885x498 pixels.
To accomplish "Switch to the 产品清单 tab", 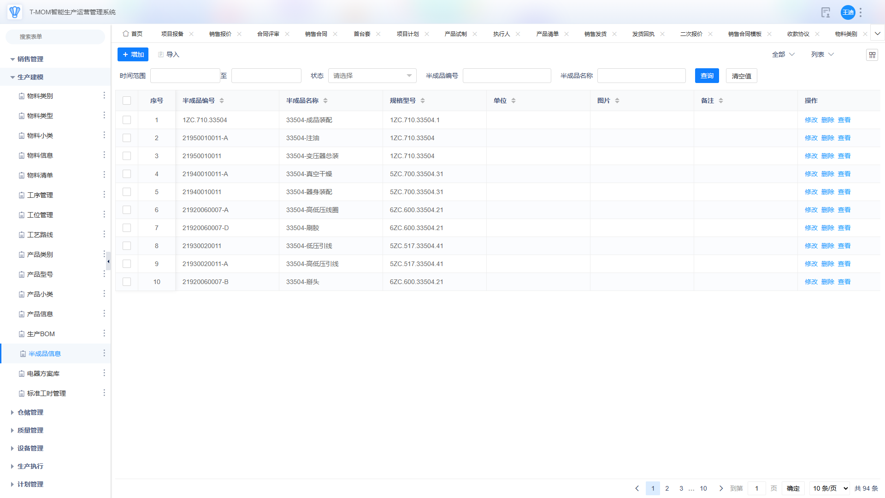I will tap(547, 34).
